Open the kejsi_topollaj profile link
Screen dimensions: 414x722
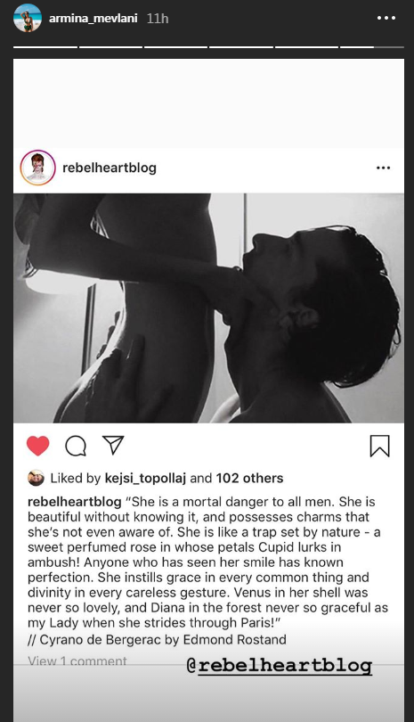click(x=145, y=479)
